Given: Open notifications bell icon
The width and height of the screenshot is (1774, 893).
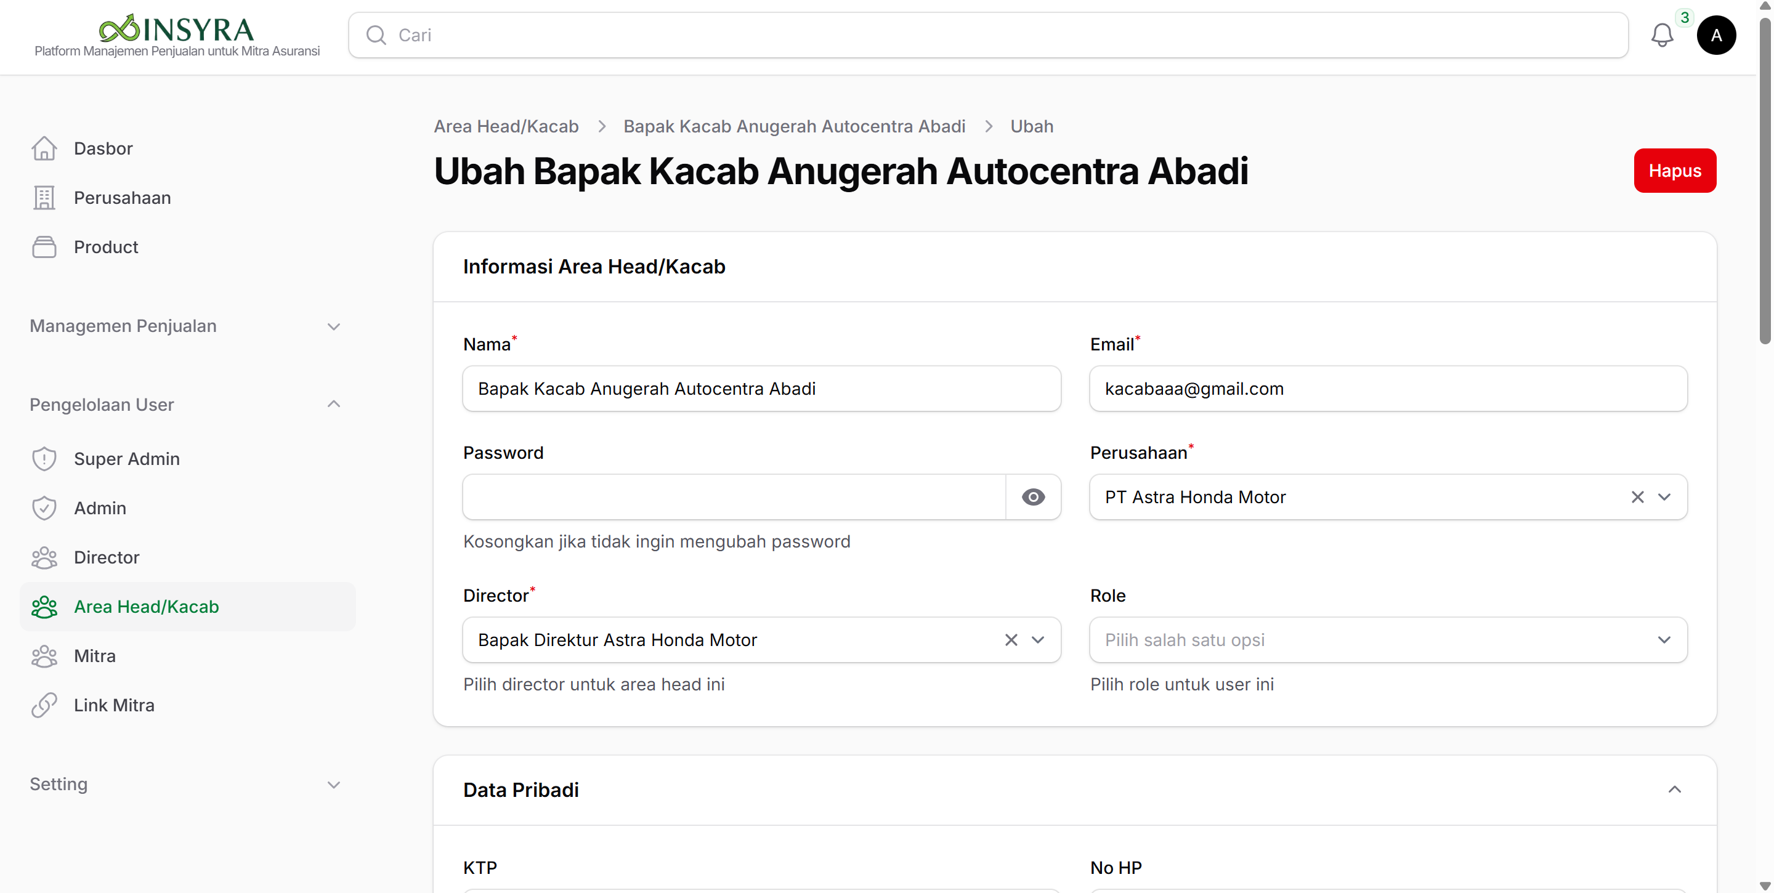Looking at the screenshot, I should pos(1662,35).
